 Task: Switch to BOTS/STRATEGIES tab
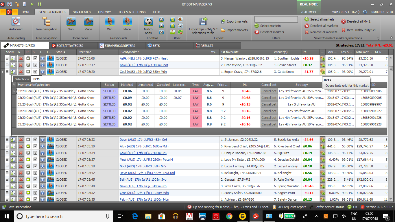pos(73,46)
